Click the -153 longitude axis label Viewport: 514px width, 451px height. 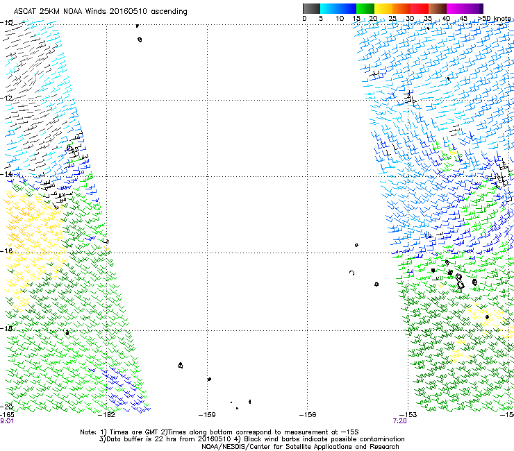408,415
